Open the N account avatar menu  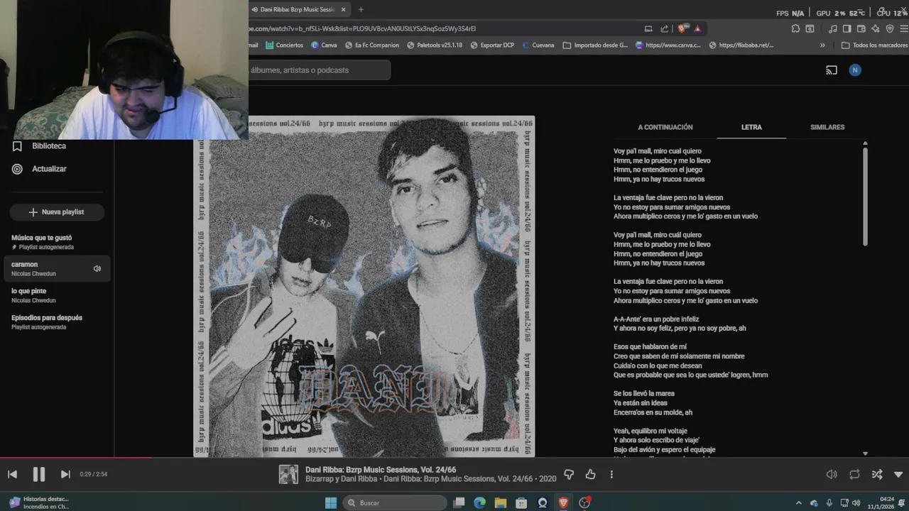tap(855, 70)
